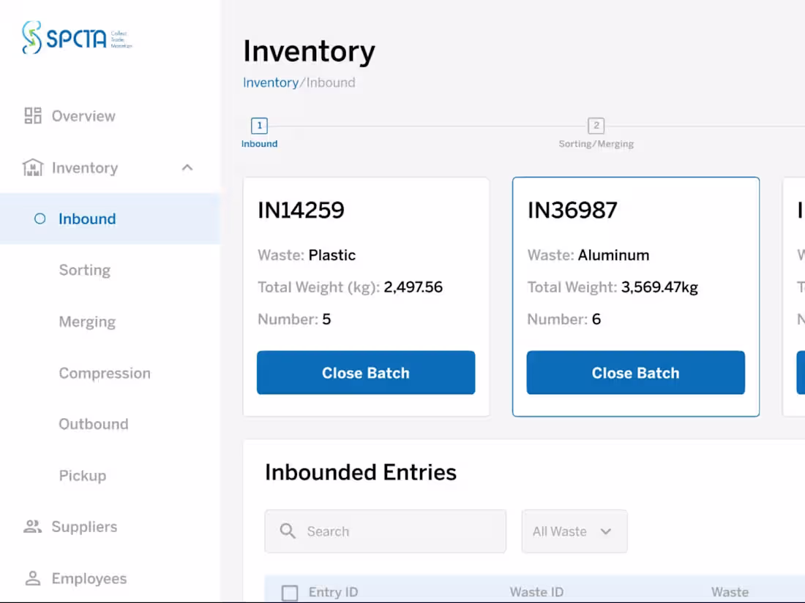
Task: Close Batch for IN14259
Action: click(366, 373)
